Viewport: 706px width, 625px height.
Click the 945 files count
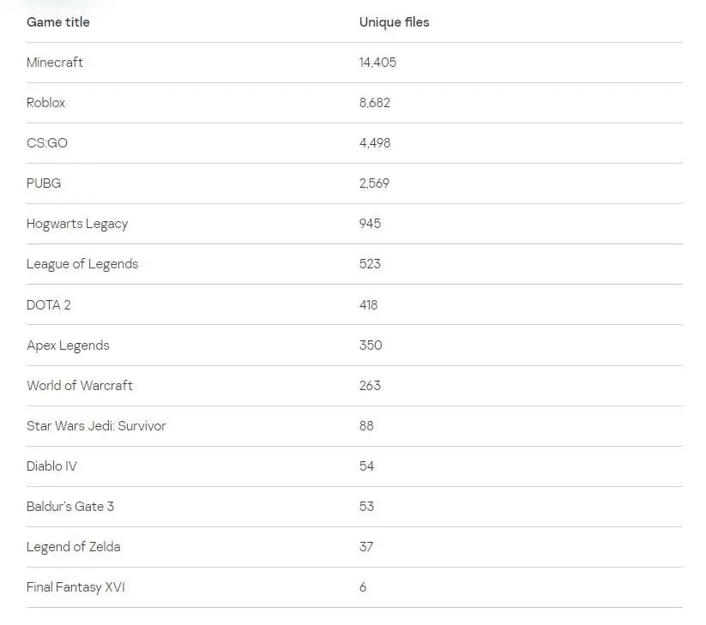370,224
